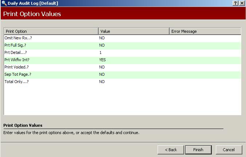The height and width of the screenshot is (157, 246).
Task: Select the Total Only option label
Action: (16, 82)
